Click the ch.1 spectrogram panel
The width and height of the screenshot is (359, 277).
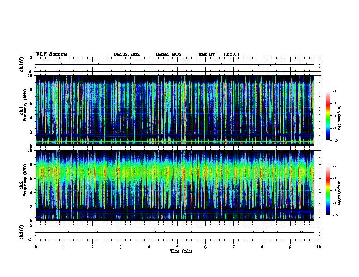pos(175,110)
